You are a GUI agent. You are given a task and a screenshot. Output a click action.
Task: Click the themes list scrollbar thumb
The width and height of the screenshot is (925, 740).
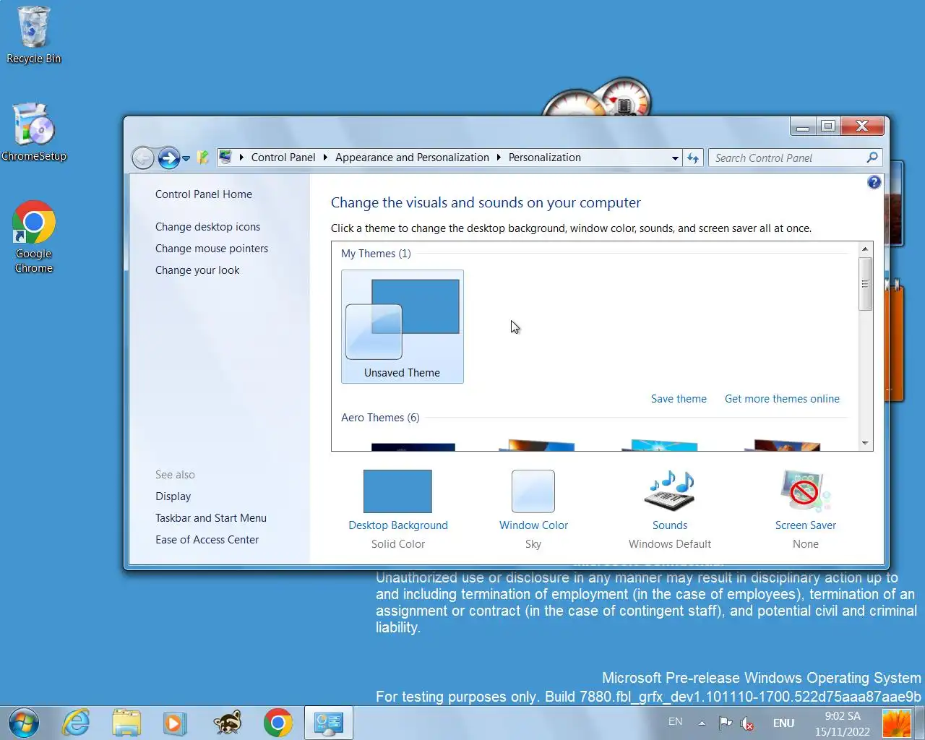[865, 284]
